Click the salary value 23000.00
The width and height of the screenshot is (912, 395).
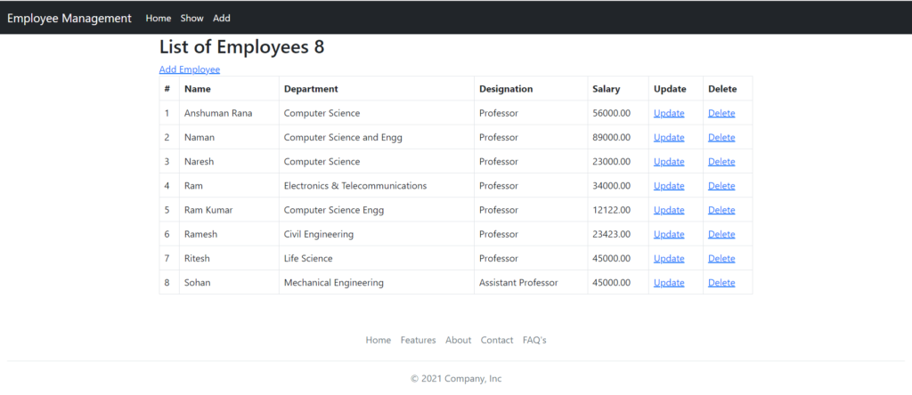coord(612,162)
